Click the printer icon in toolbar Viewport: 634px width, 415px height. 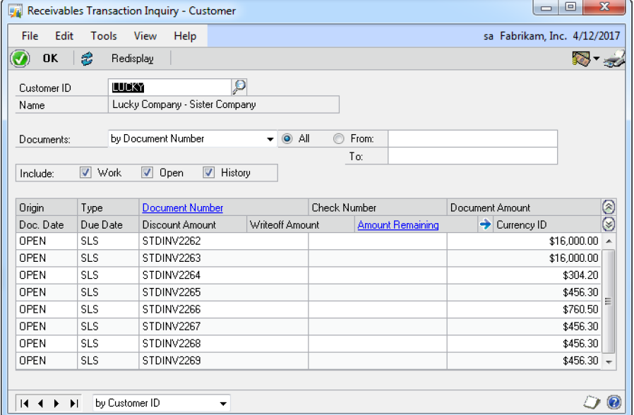point(614,59)
